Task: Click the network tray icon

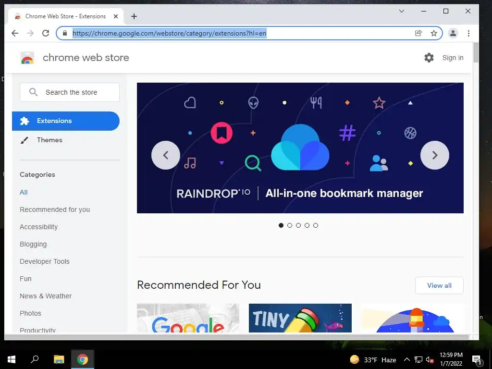Action: [x=418, y=359]
